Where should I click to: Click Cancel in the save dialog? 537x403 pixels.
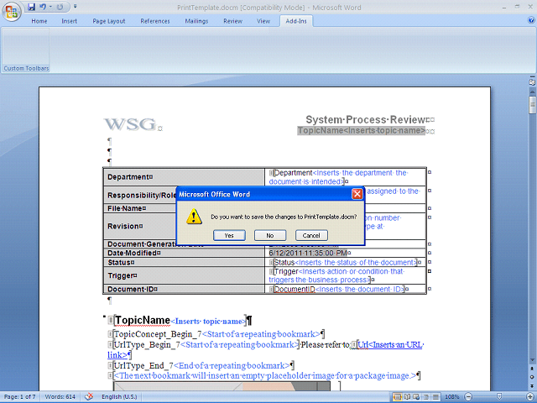311,235
